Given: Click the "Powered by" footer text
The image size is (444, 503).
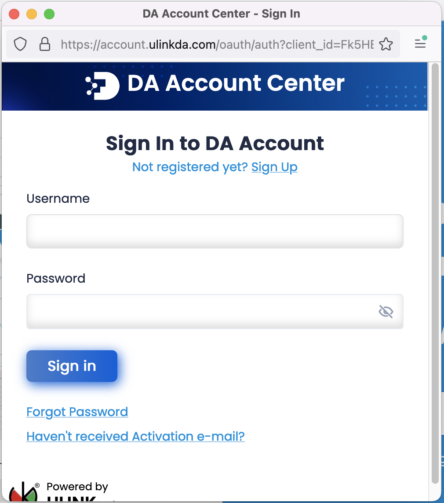Looking at the screenshot, I should pyautogui.click(x=77, y=486).
